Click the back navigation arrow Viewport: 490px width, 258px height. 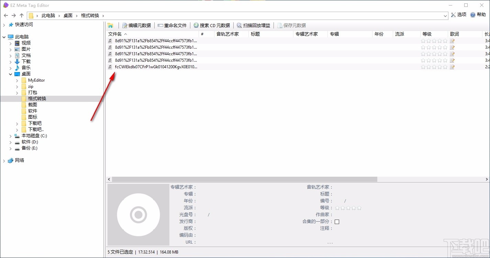5,15
